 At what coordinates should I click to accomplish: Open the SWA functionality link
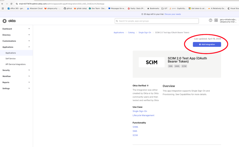point(135,131)
